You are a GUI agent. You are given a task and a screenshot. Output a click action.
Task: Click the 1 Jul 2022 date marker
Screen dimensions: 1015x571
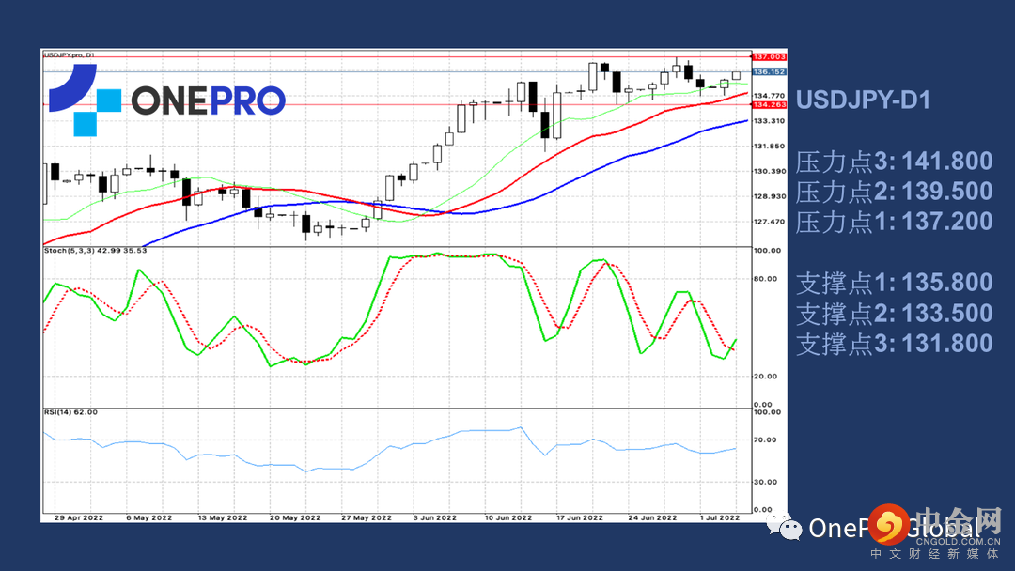click(719, 517)
